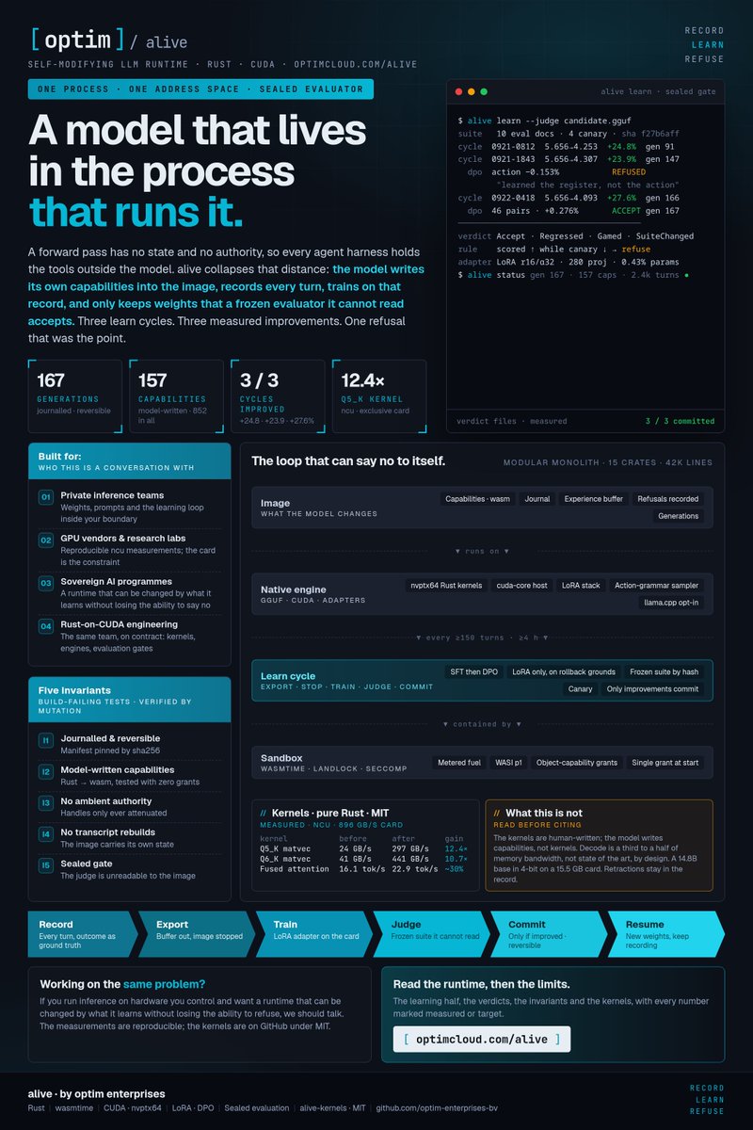Click the Only improvements commit chip
Image resolution: width=753 pixels, height=1130 pixels.
coord(653,689)
